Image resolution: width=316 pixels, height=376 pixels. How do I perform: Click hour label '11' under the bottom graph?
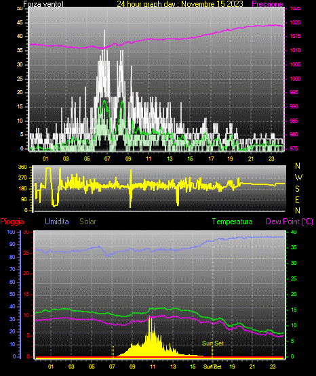153,367
